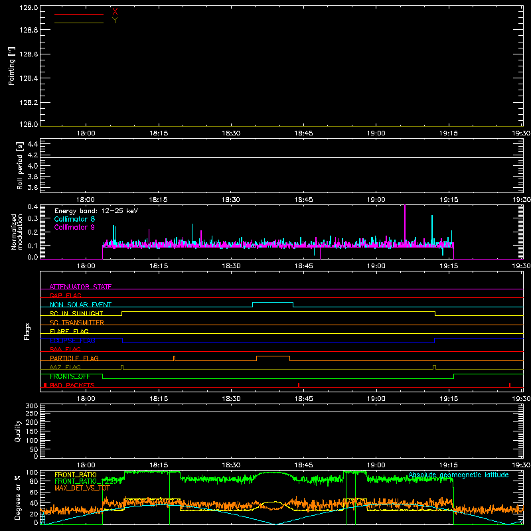Click the NON_SOLAR_EVENT flag label
Viewport: 531px width, 531px height.
tap(80, 305)
